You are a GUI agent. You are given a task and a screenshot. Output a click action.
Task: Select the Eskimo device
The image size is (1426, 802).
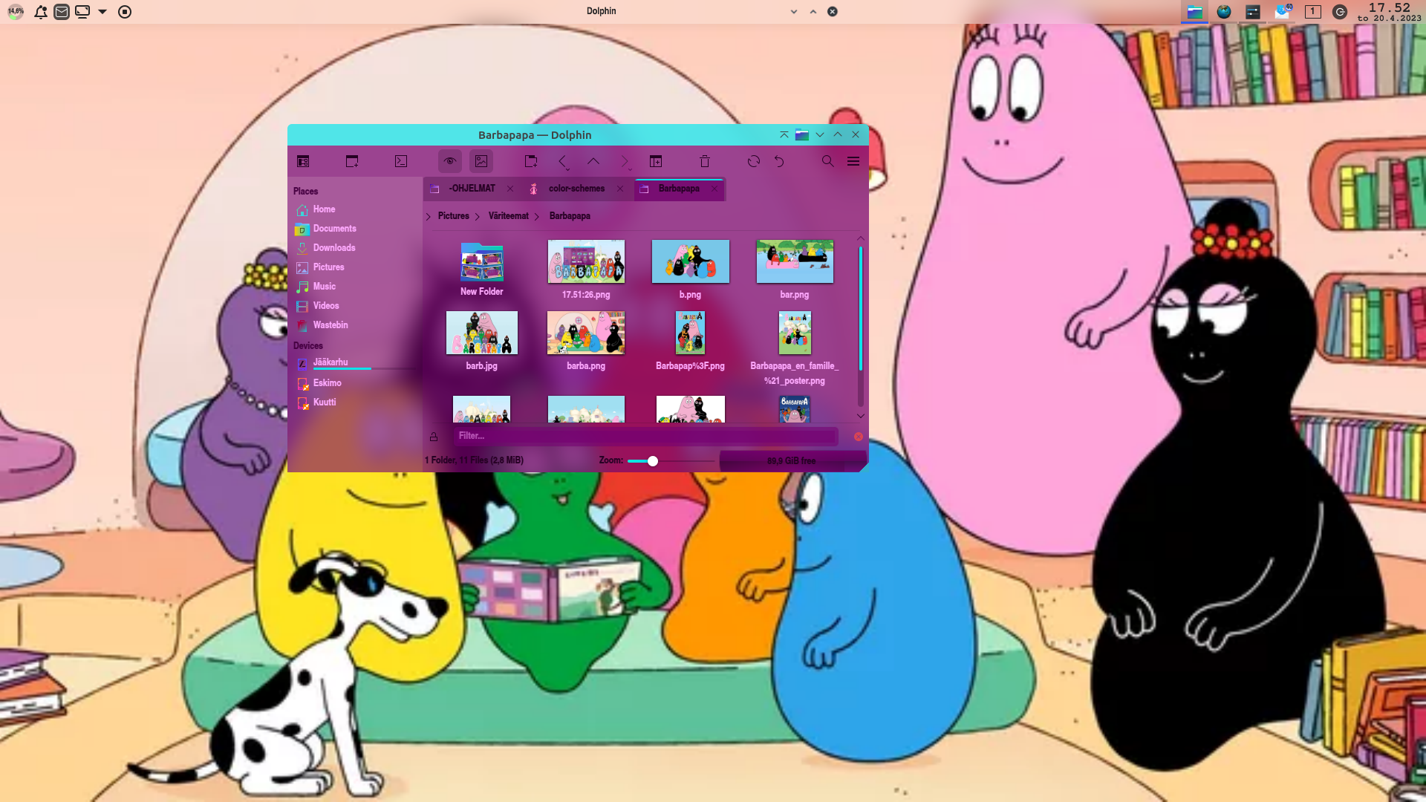[355, 383]
